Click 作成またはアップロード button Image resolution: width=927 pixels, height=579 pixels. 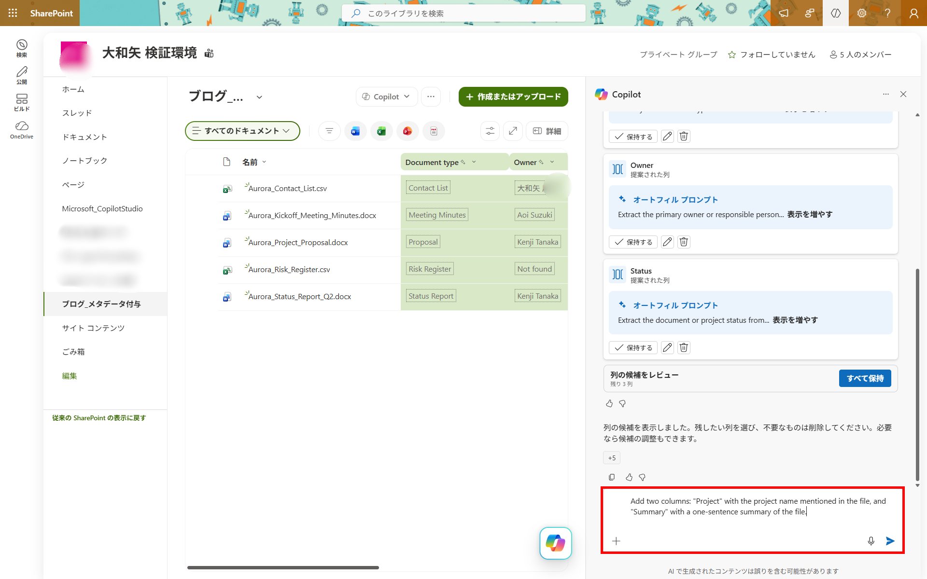pyautogui.click(x=513, y=96)
